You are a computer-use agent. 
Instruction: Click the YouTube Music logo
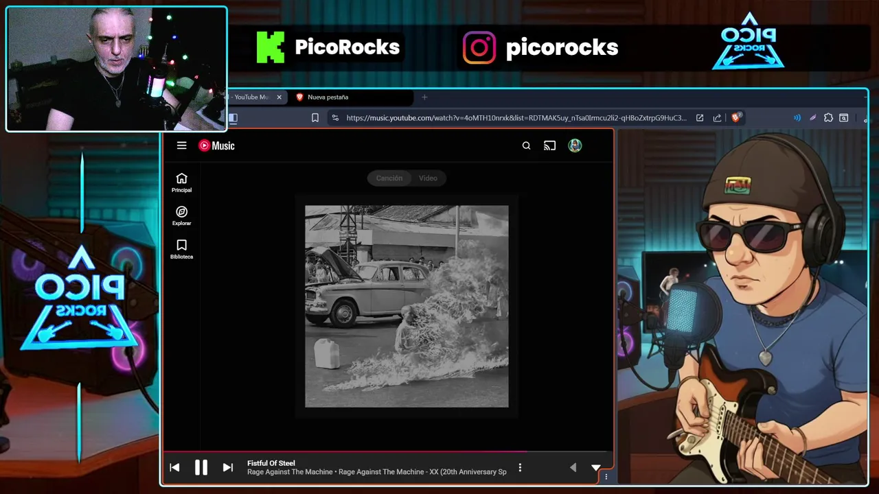pos(216,145)
